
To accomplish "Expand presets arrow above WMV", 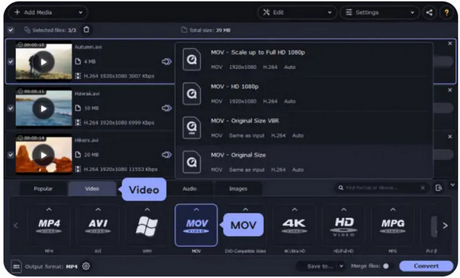I will 147,210.
